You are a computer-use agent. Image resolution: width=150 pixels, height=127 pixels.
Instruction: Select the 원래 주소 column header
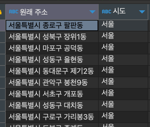pos(52,12)
